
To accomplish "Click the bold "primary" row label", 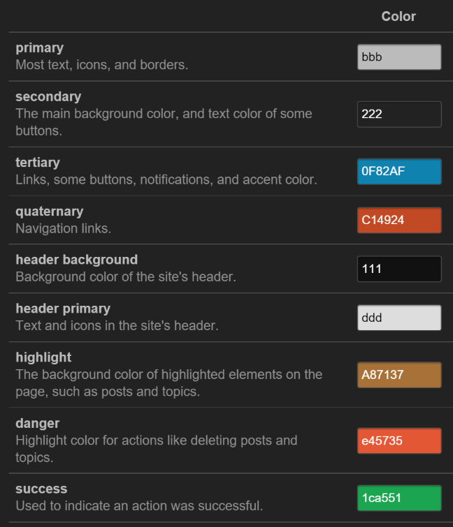I will pos(40,48).
